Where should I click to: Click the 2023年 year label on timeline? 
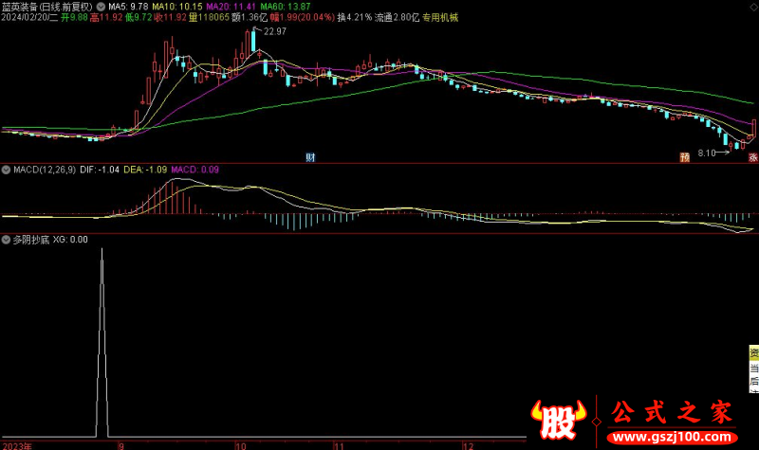18,444
